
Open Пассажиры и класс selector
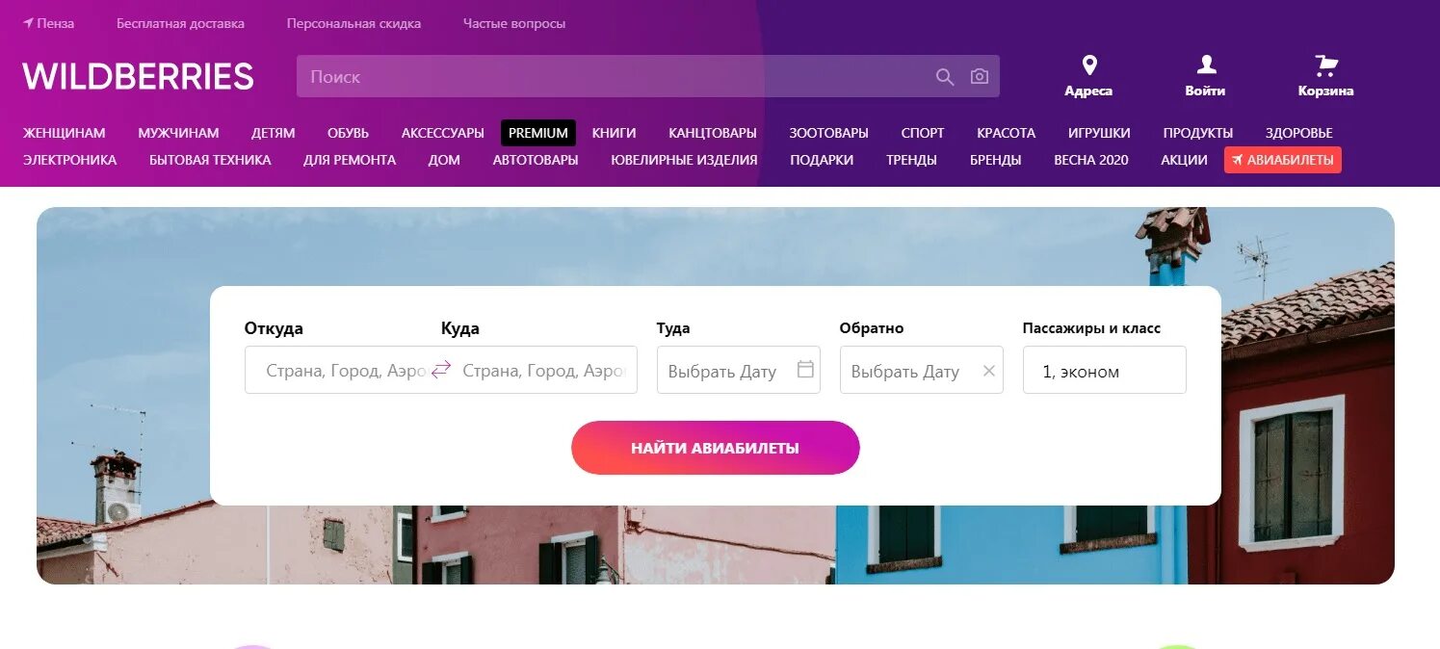click(1104, 371)
